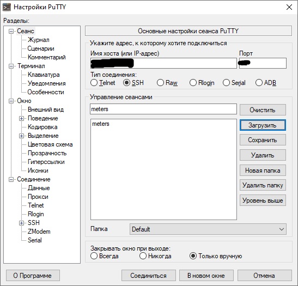This screenshot has width=298, height=286.
Task: Close the PuTTY settings window
Action: coord(289,7)
